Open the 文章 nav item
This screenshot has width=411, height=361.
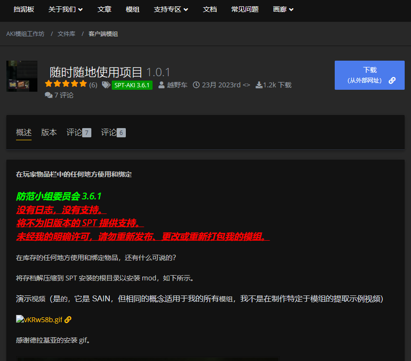coord(104,9)
